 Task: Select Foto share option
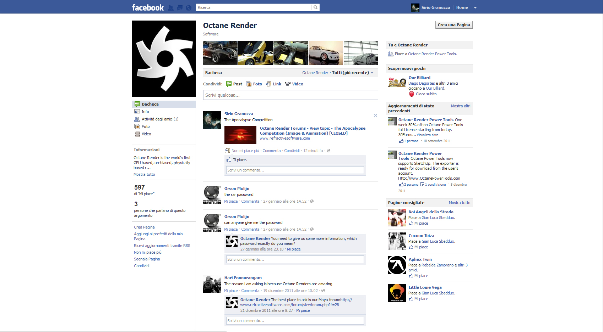[x=254, y=84]
